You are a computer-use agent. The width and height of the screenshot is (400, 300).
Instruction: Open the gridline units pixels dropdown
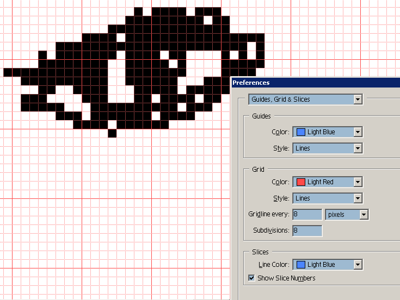click(x=347, y=215)
